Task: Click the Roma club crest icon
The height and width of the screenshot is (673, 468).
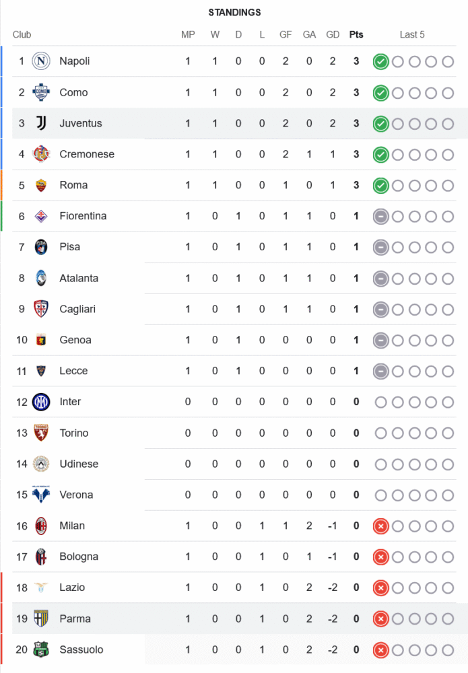Action: coord(41,185)
